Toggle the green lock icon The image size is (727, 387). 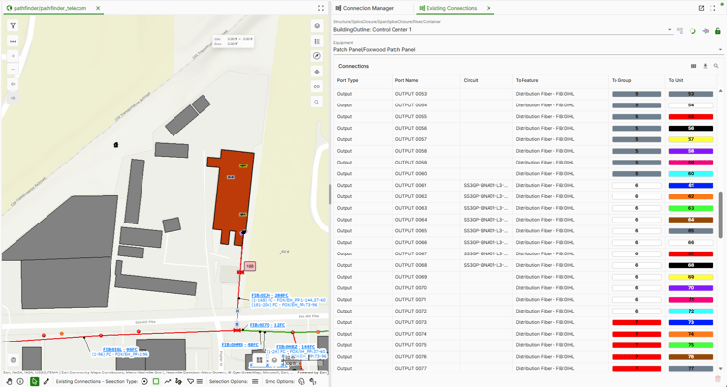click(x=717, y=31)
